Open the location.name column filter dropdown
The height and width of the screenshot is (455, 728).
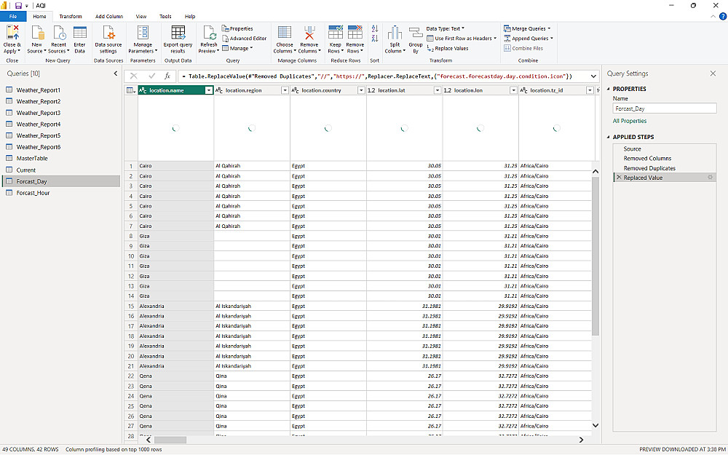pos(208,90)
